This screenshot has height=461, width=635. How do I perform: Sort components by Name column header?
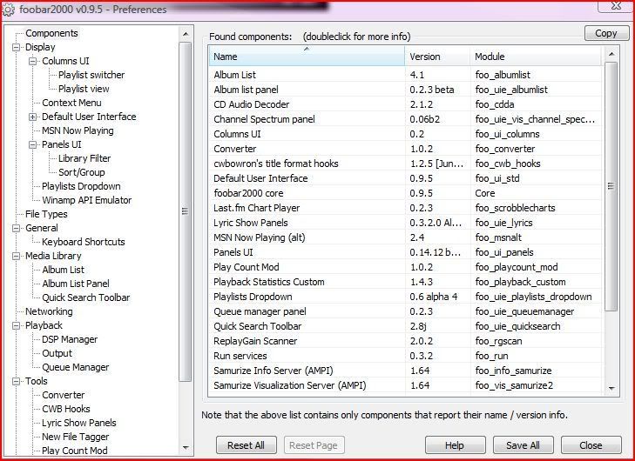point(307,57)
